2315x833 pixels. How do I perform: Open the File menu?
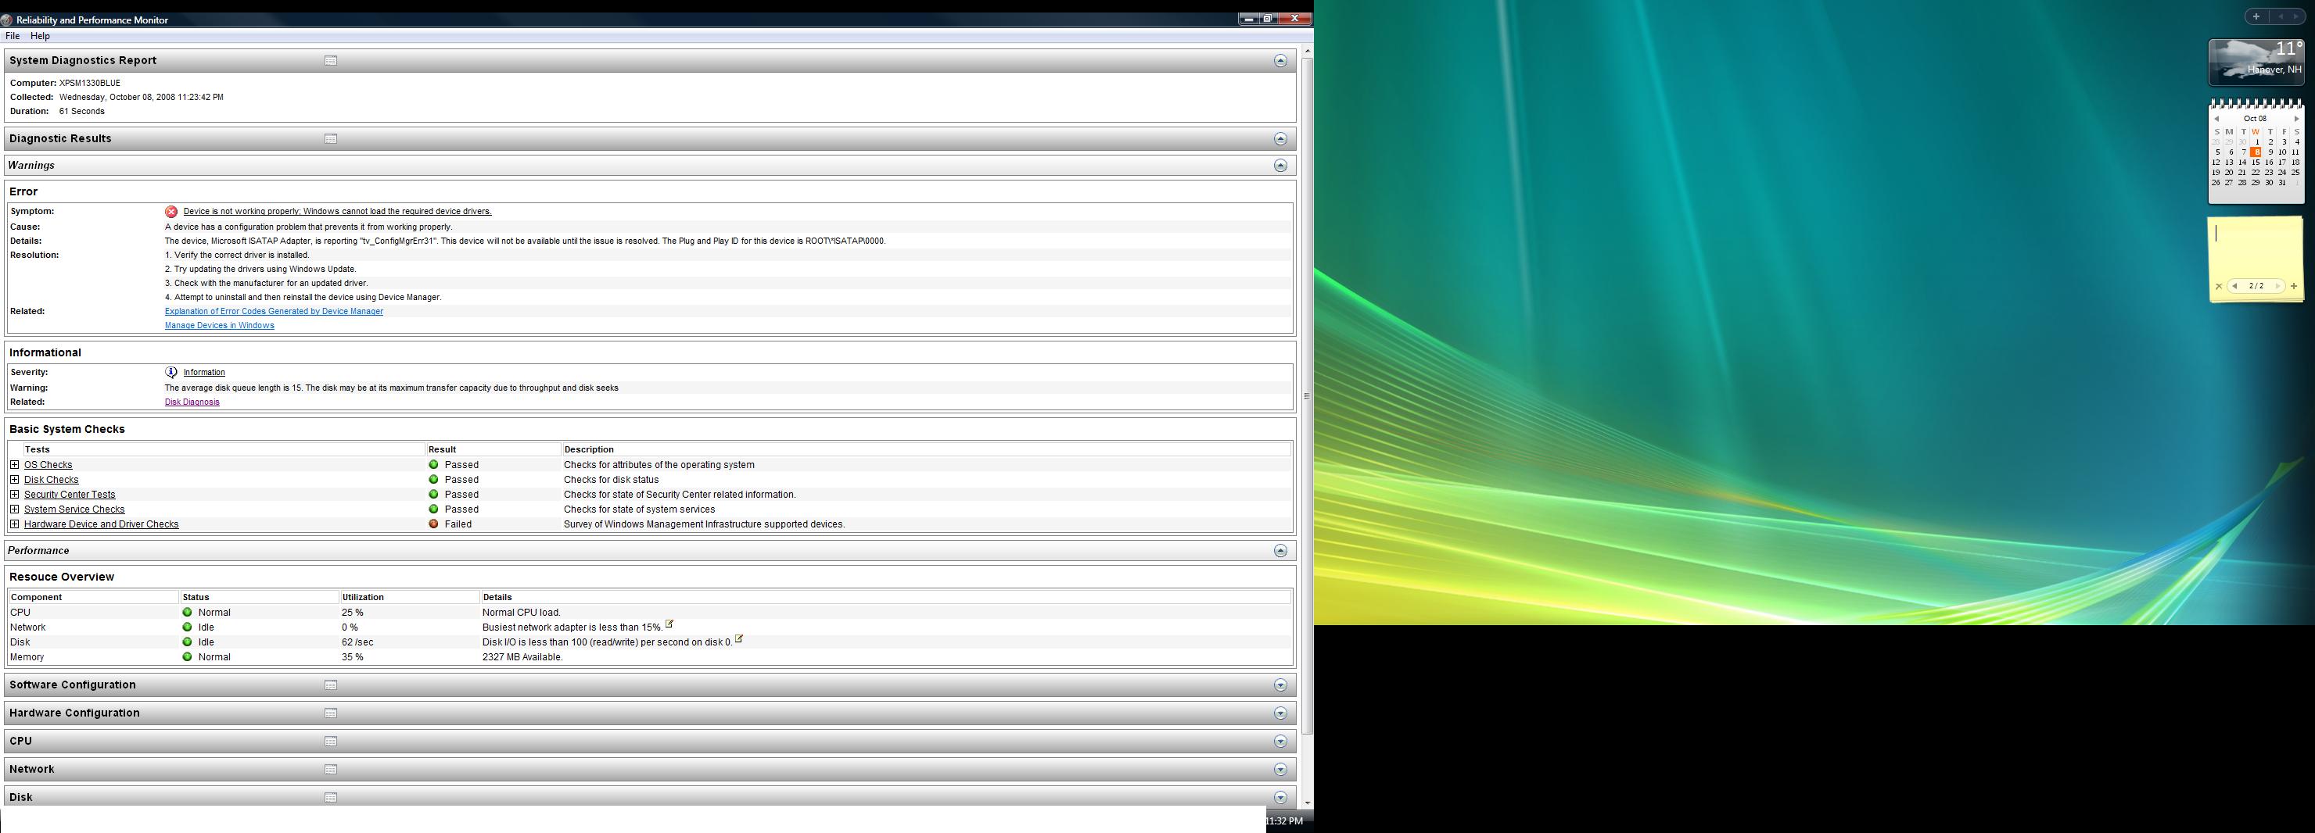13,36
